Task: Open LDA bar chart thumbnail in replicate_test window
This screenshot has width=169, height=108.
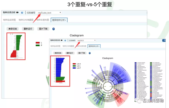Action: pos(16,46)
